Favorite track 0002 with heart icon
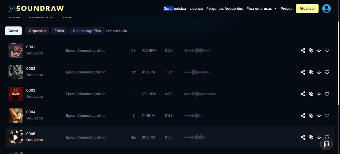The height and width of the screenshot is (154, 340). (327, 72)
